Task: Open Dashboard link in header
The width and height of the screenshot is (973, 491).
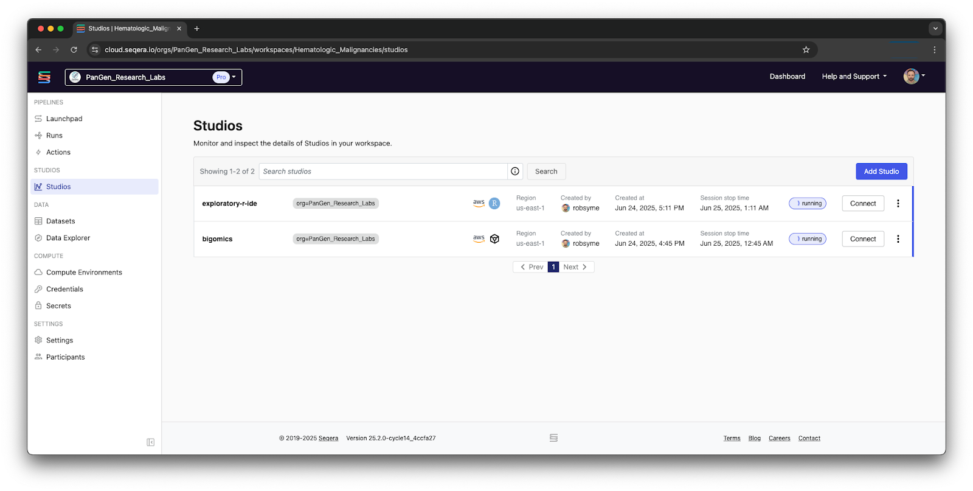Action: tap(788, 77)
